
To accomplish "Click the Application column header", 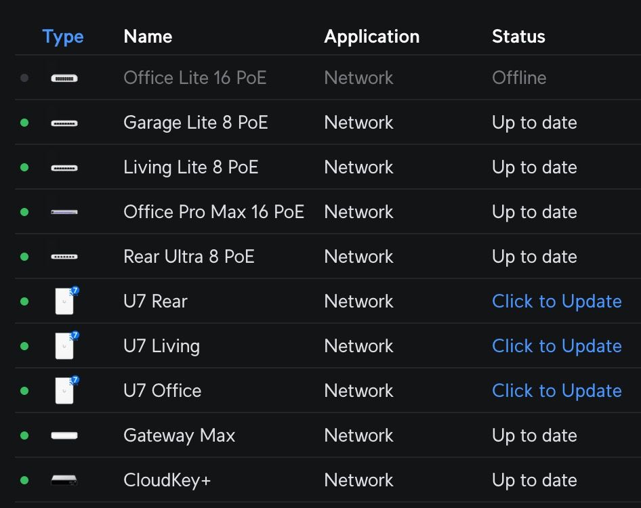I will [371, 37].
